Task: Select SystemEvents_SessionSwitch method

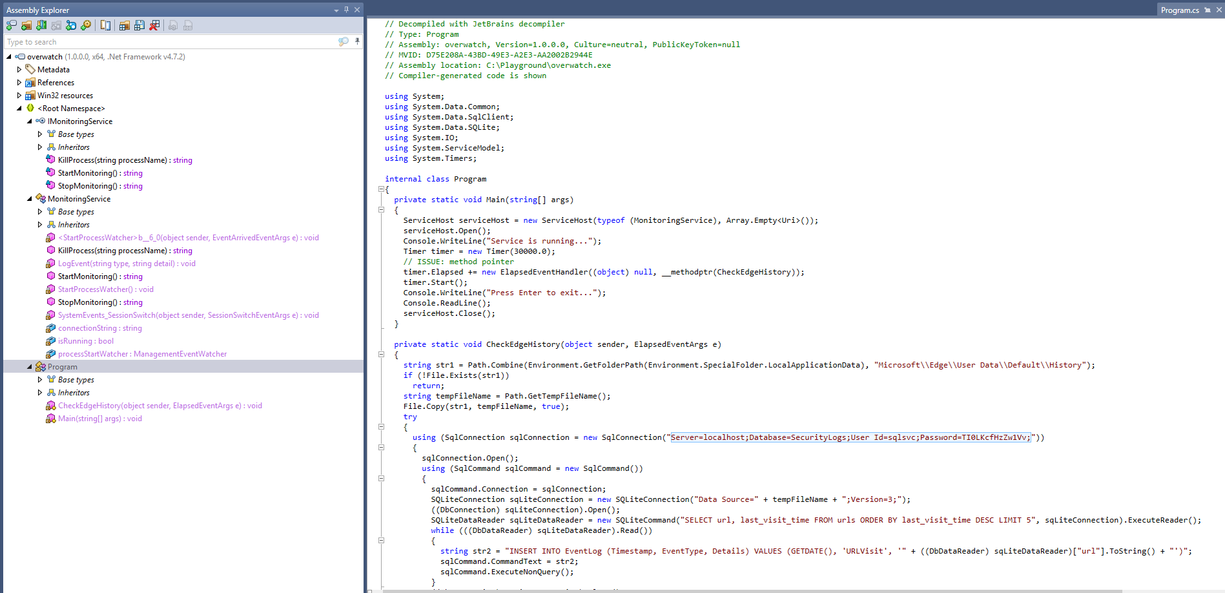Action: pyautogui.click(x=189, y=315)
